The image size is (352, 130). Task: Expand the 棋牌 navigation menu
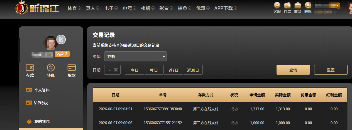coord(148,8)
